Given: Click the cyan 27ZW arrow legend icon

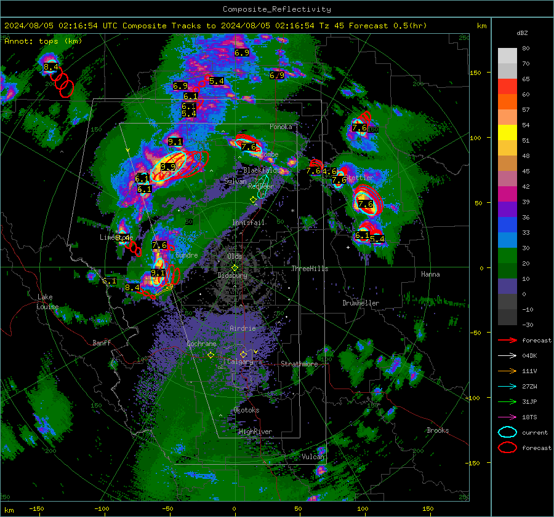Looking at the screenshot, I should coord(507,387).
